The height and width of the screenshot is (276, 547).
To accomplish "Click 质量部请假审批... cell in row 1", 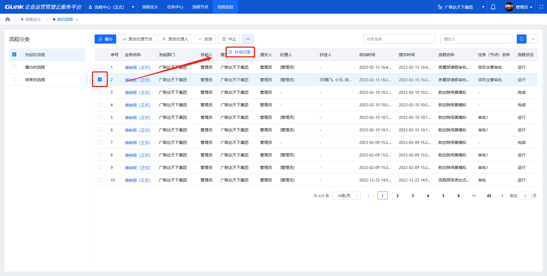I will [x=454, y=67].
